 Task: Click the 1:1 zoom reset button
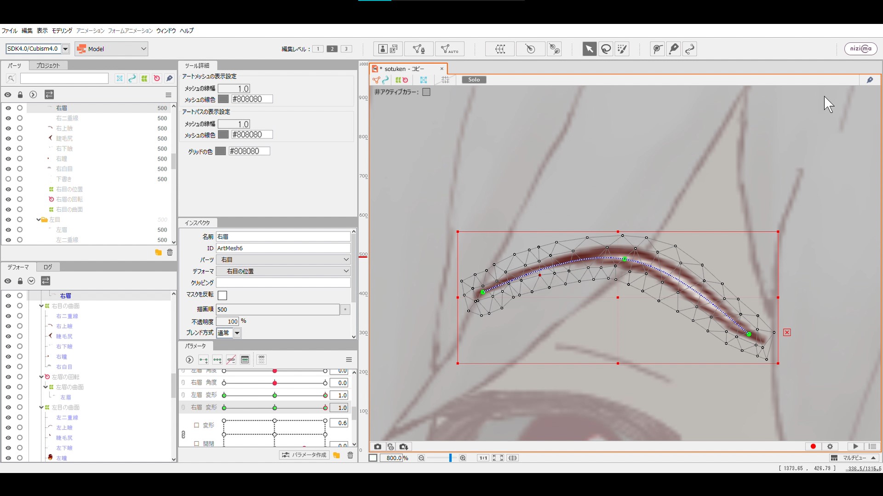coord(483,458)
